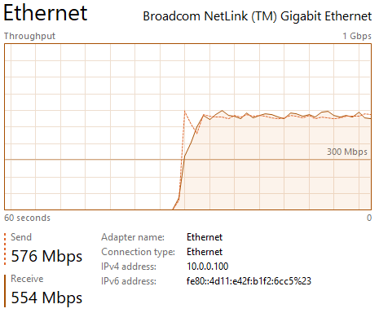
Task: Click the IPv4 address 10.0.0.100
Action: (x=208, y=267)
